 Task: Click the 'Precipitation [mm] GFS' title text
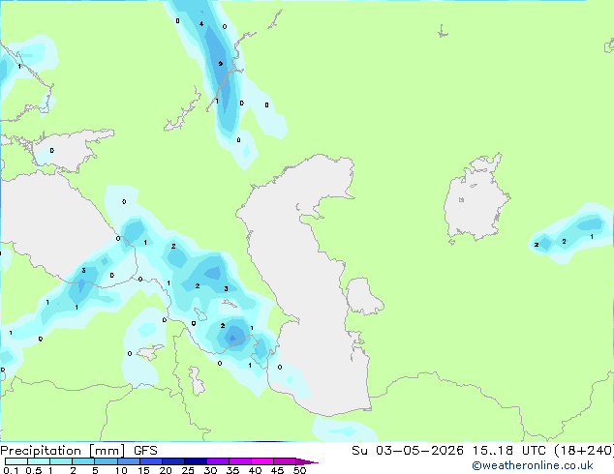tap(78, 451)
